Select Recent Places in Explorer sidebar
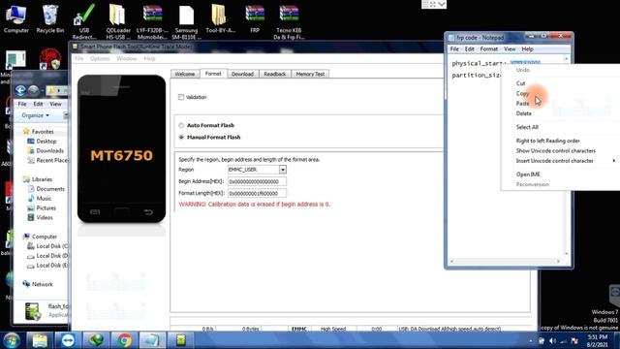Image resolution: width=620 pixels, height=349 pixels. [x=47, y=160]
